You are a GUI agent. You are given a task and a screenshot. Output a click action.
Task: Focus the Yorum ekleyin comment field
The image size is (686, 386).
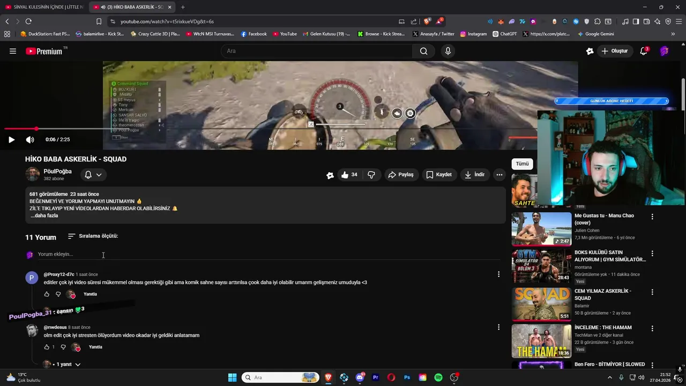pyautogui.click(x=268, y=254)
